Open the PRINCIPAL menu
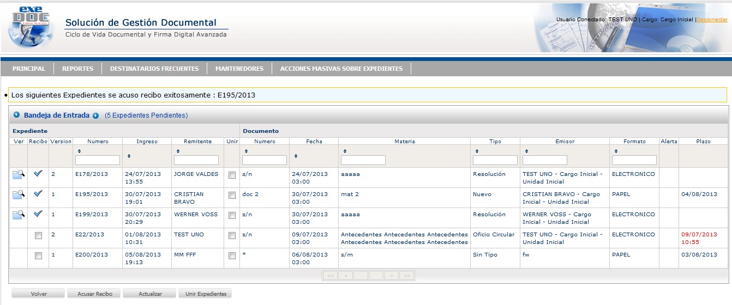The image size is (732, 305). [29, 69]
